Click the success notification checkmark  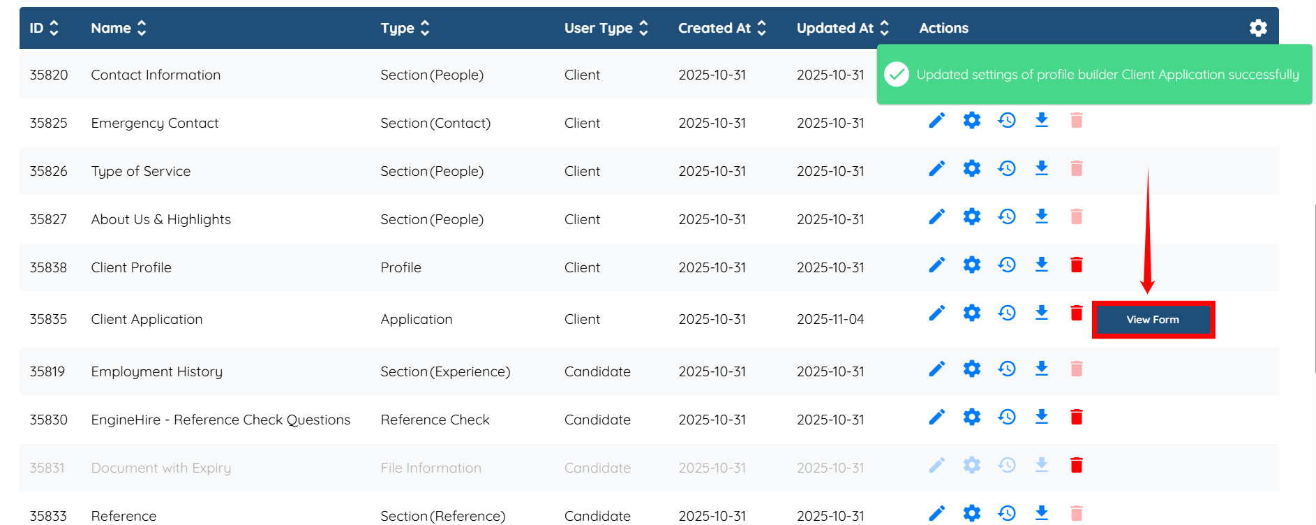tap(897, 74)
